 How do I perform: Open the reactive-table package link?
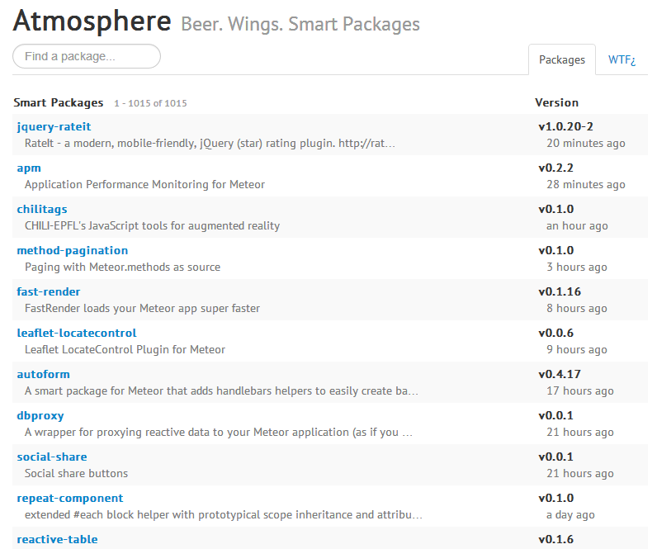point(58,539)
